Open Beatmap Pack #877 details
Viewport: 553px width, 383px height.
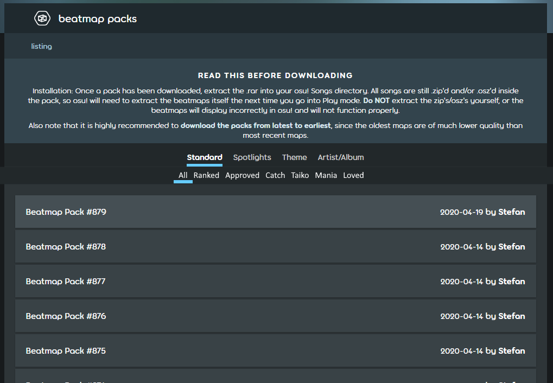pyautogui.click(x=275, y=281)
